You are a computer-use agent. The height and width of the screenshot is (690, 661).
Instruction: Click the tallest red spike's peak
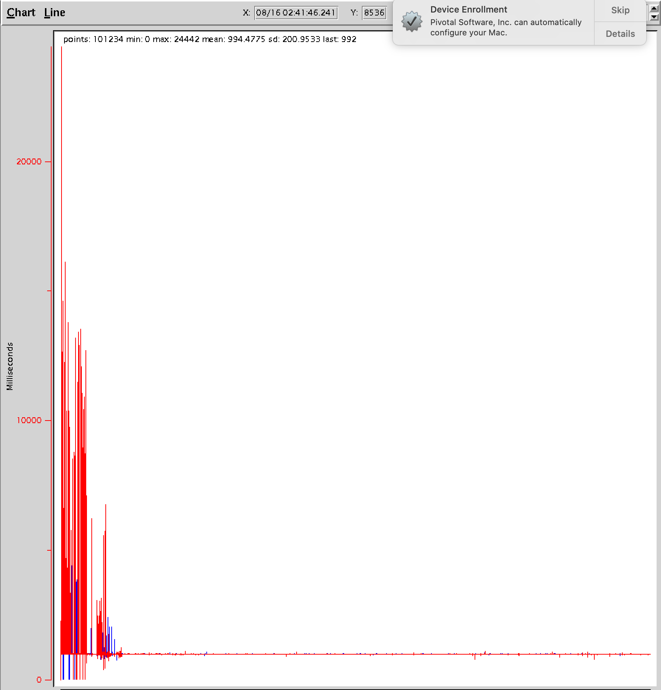(x=61, y=48)
